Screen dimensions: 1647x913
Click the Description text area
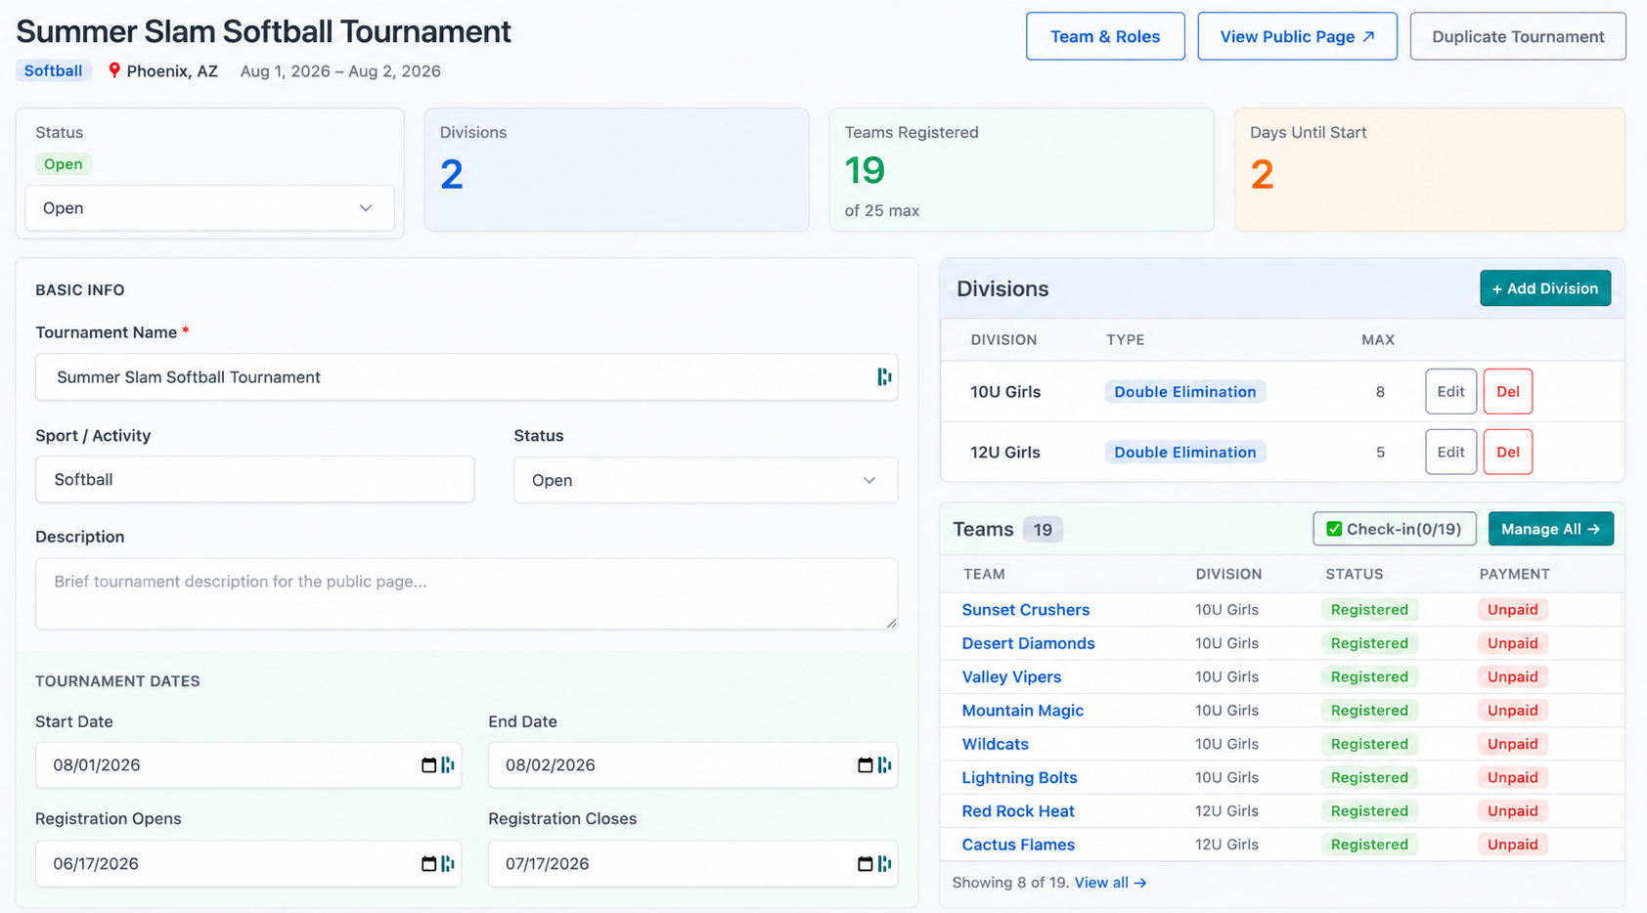coord(467,593)
